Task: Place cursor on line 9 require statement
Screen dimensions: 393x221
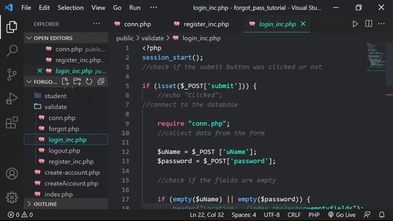Action: (x=193, y=124)
